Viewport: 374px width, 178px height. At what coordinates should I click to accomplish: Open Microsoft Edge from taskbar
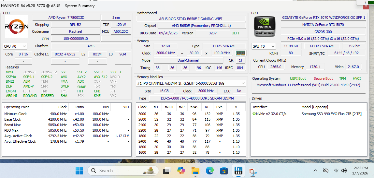(x=210, y=171)
